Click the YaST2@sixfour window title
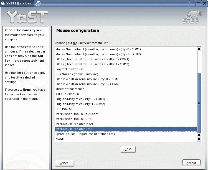208x170 pixels. point(19,3)
